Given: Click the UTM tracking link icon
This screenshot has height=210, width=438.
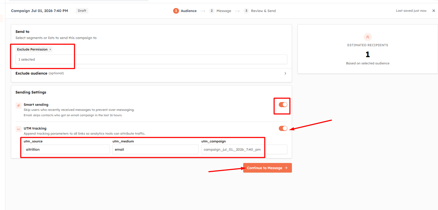Looking at the screenshot, I should (18, 129).
